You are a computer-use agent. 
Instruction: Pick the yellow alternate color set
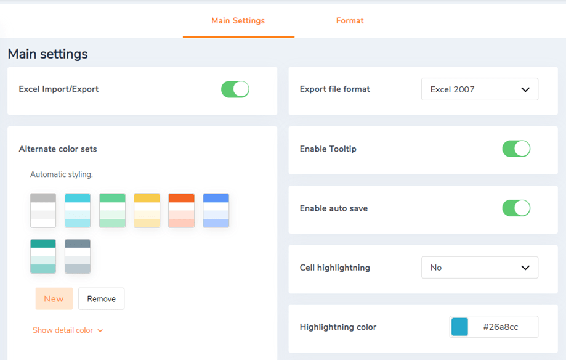(x=147, y=211)
